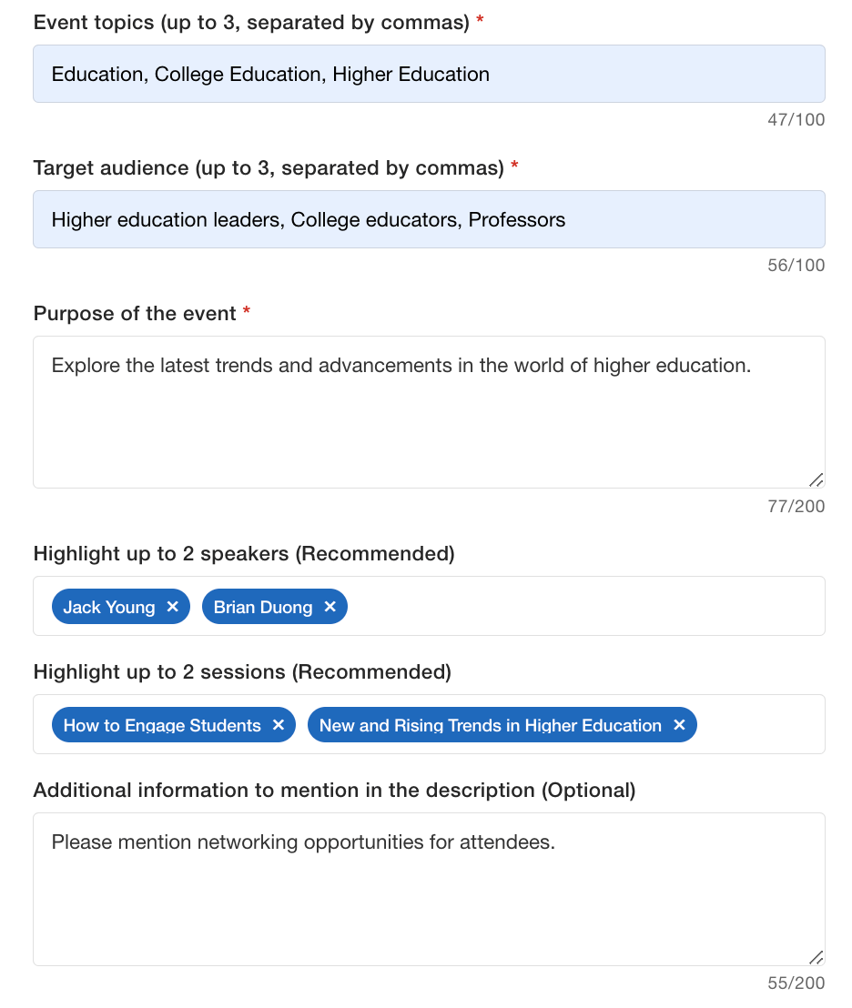Click the Highlight up to 2 speakers label
Screen dimensions: 852x1008
point(243,553)
